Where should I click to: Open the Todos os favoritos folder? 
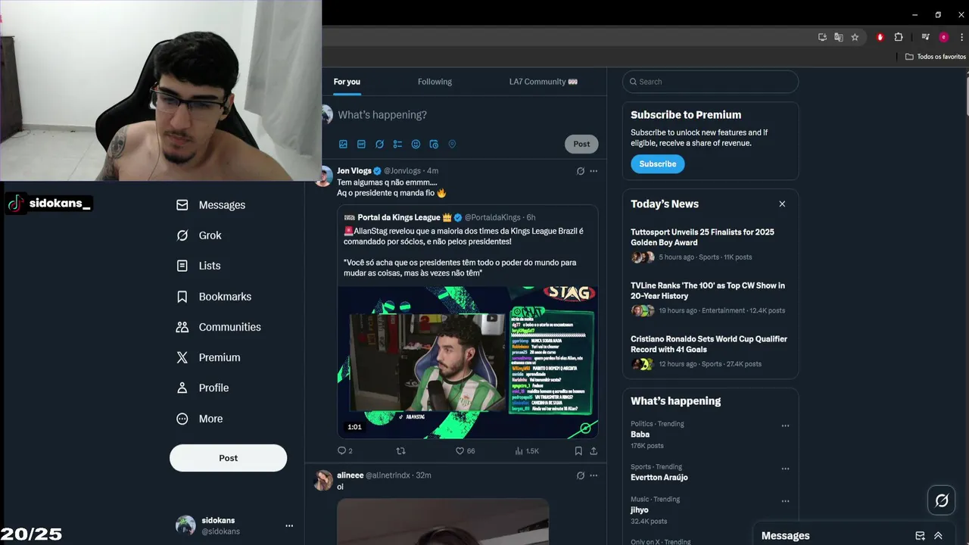936,57
